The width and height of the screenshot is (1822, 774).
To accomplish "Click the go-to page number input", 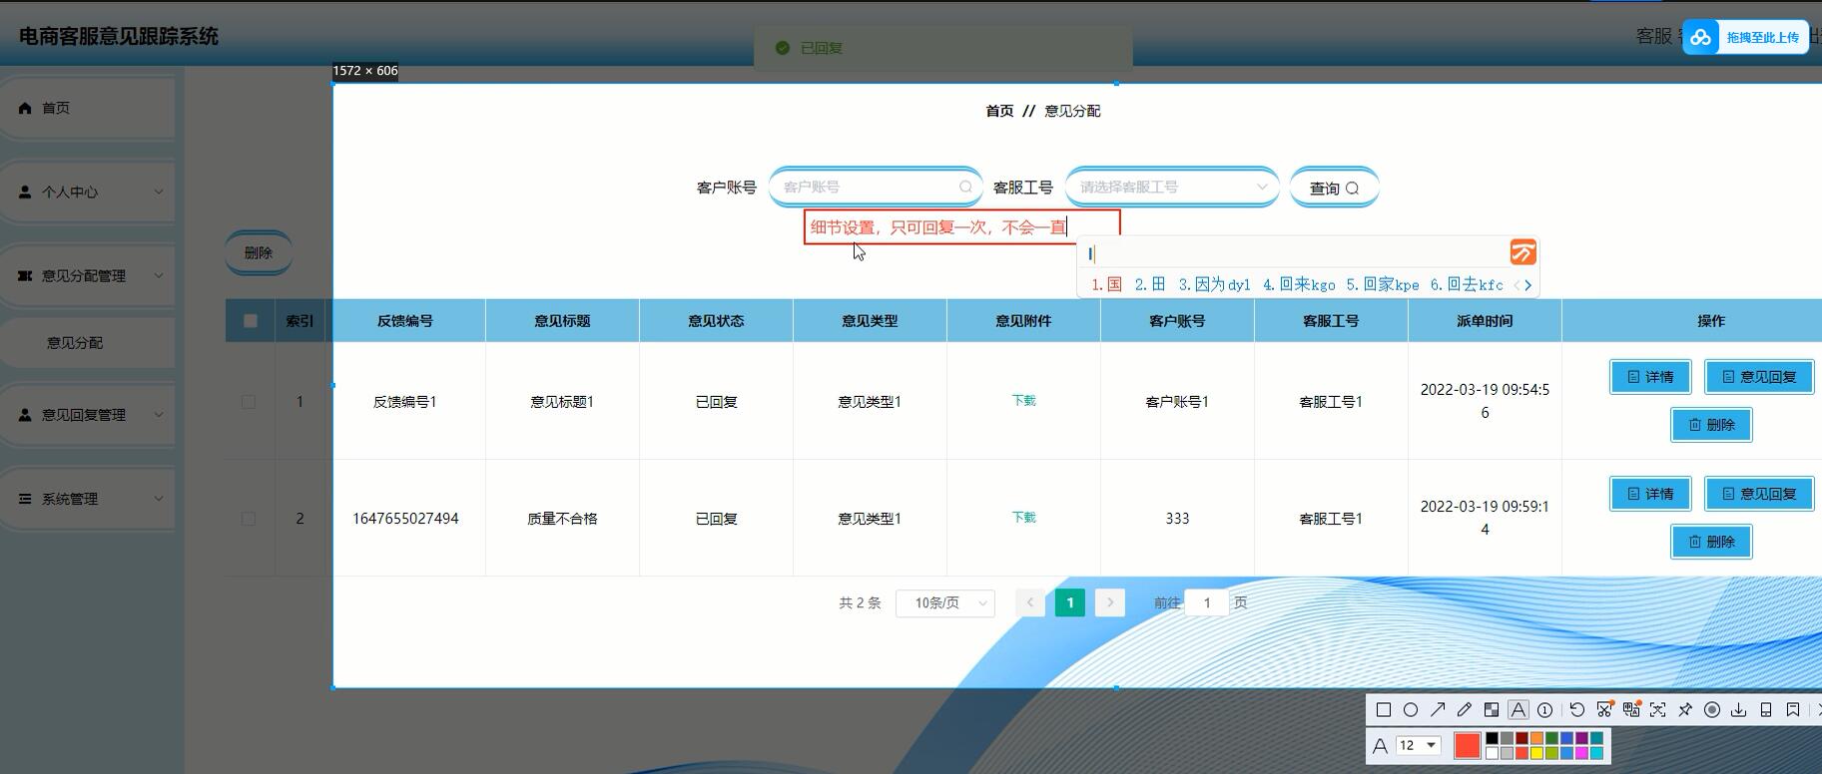I will [1207, 602].
